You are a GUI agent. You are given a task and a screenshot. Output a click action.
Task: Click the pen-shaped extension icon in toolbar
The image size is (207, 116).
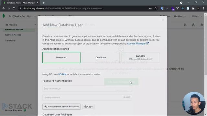point(167,8)
